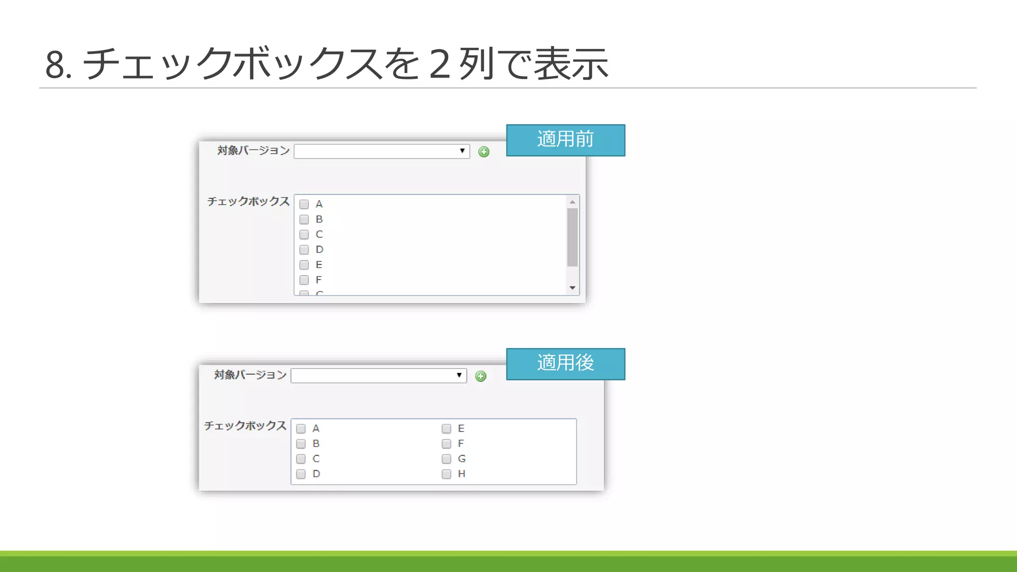Check box A in the 適用後 two-column list
The image size is (1017, 572).
click(x=301, y=429)
